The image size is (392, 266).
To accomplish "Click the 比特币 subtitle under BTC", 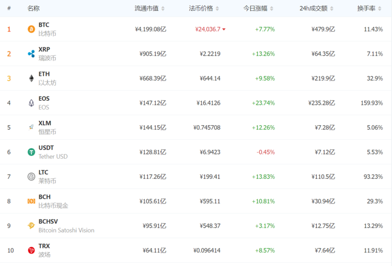I will pyautogui.click(x=47, y=33).
